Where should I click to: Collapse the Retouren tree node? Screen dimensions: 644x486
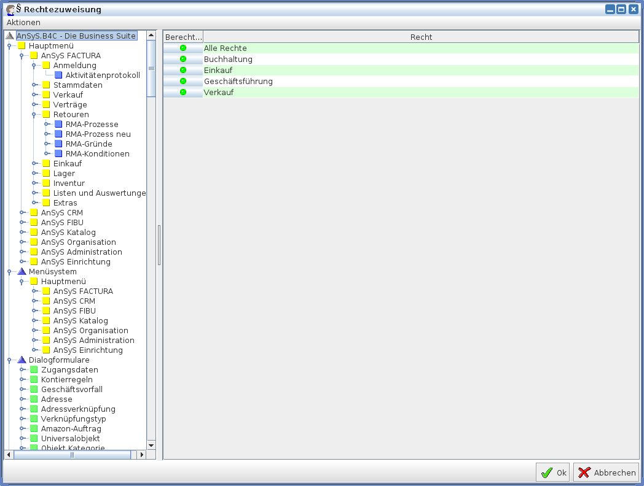34,115
